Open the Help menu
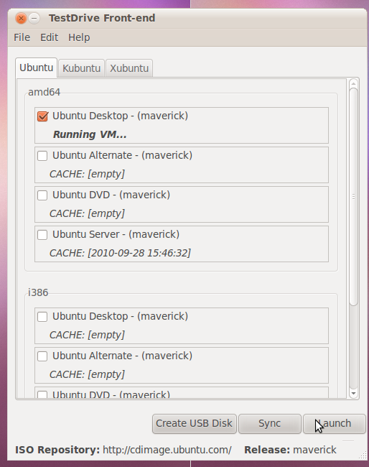 pyautogui.click(x=79, y=37)
